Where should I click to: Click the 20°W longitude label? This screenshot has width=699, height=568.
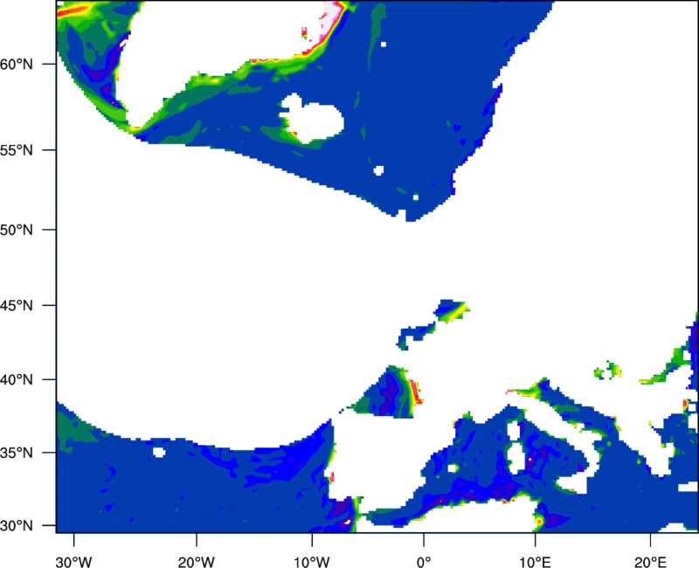tap(196, 562)
